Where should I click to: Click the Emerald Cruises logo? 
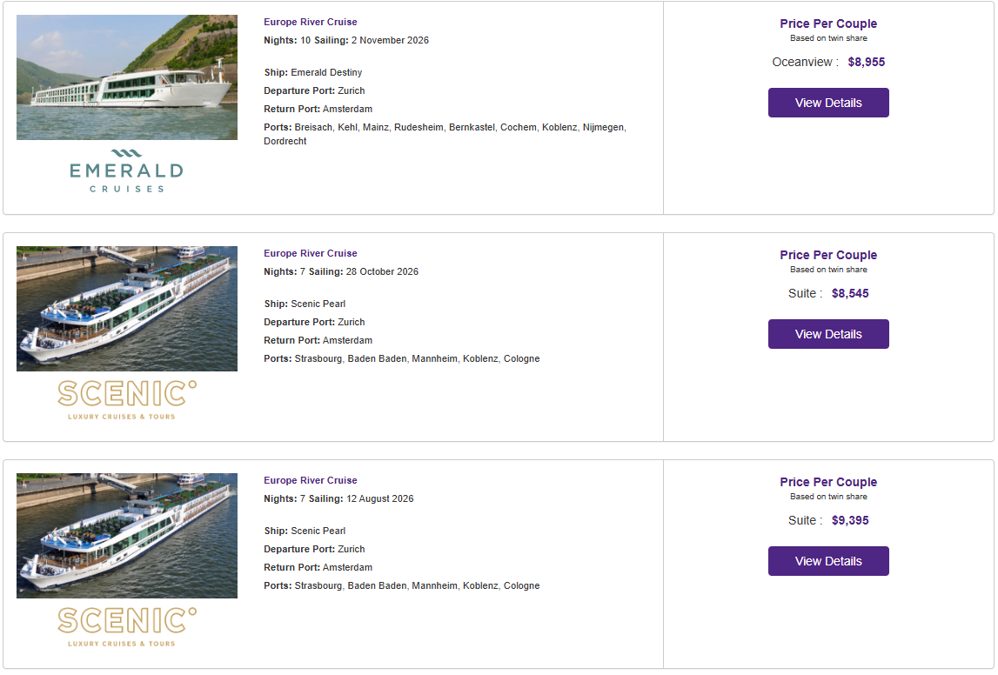126,170
